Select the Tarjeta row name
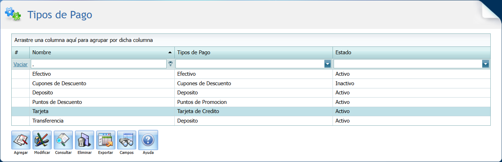502x162 pixels. coord(102,111)
